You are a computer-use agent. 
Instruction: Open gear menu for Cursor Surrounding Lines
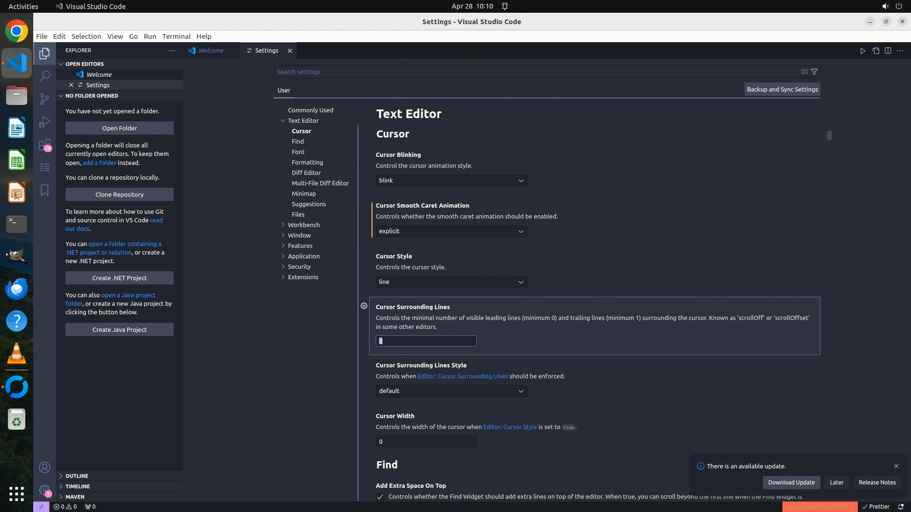[x=364, y=306]
